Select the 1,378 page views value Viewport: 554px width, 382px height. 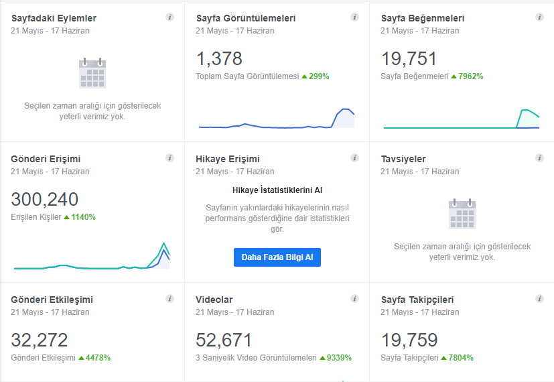(x=219, y=59)
